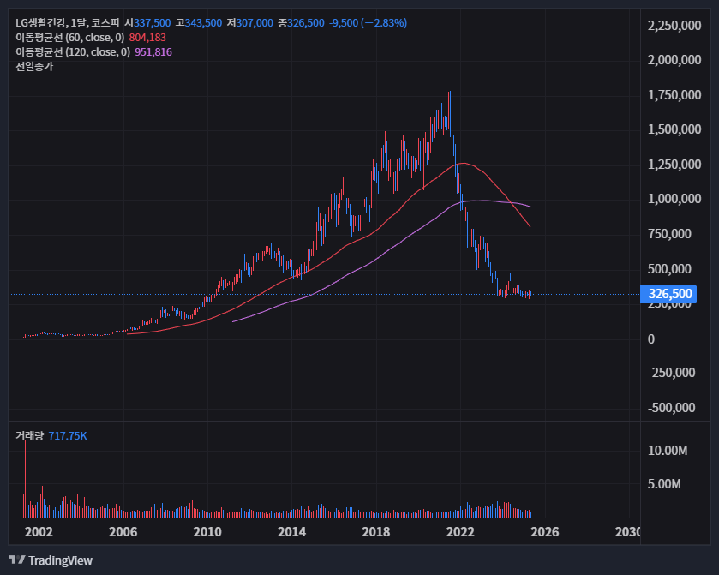Select the high price value 343,500
Image resolution: width=719 pixels, height=575 pixels.
(204, 23)
